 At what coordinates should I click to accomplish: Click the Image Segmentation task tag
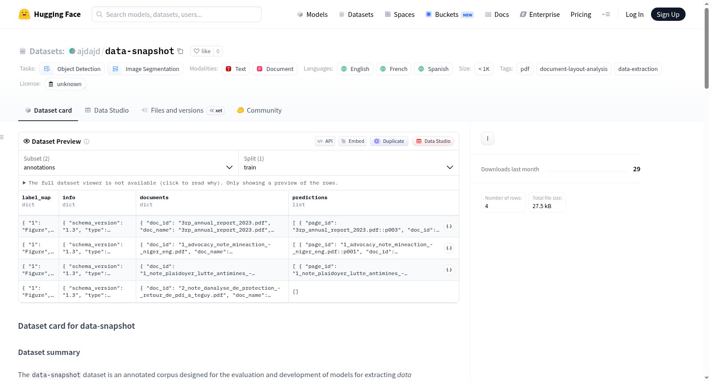coord(146,69)
